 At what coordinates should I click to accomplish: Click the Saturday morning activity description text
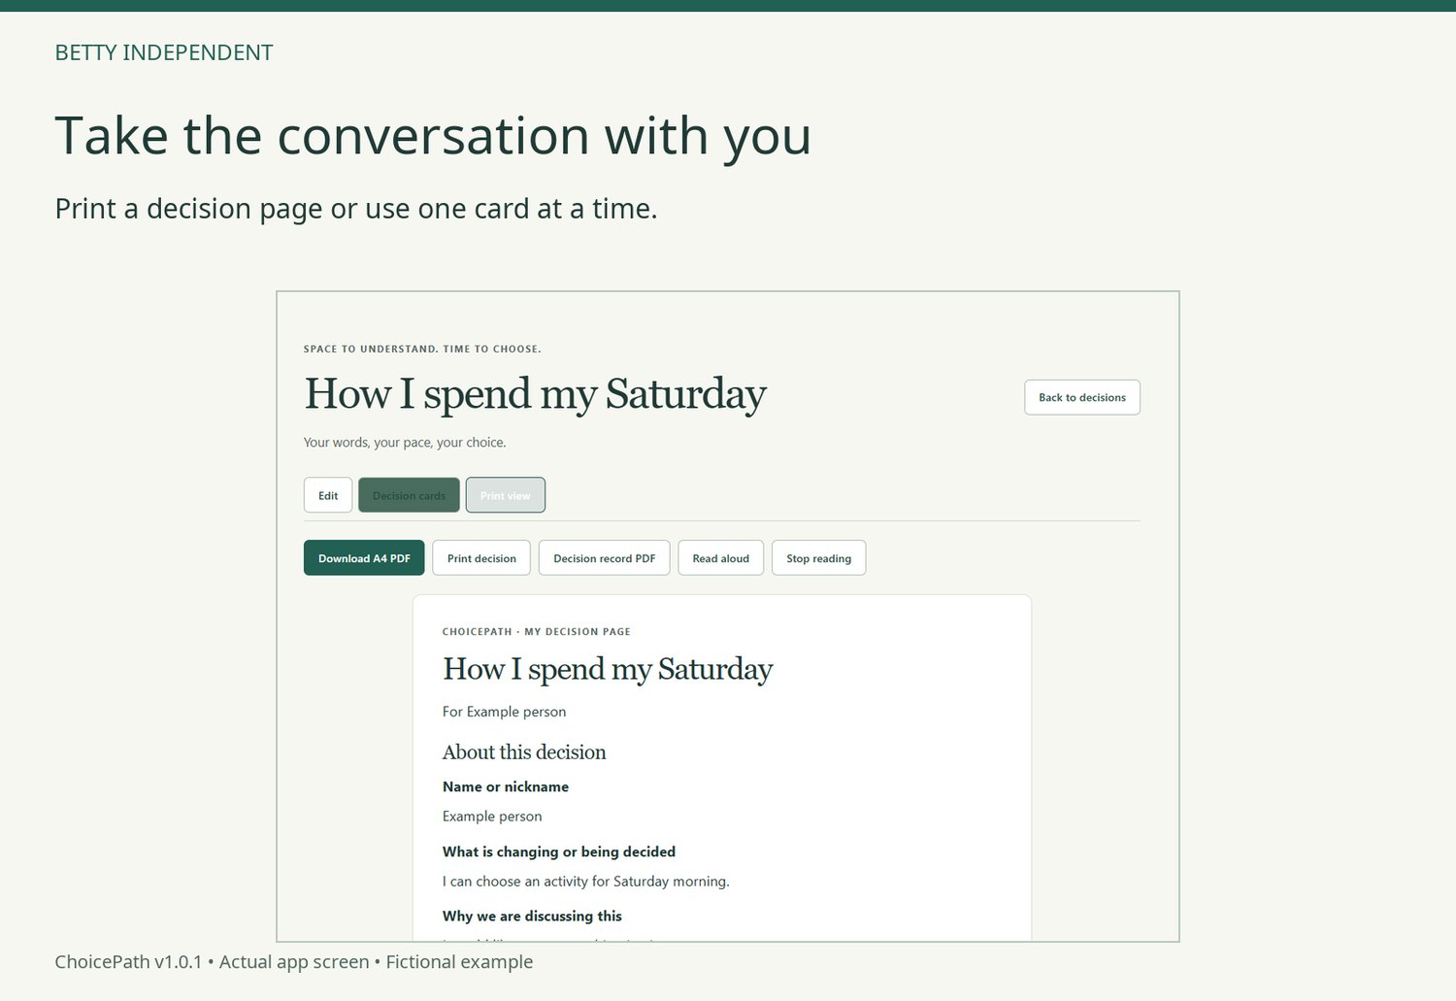click(586, 882)
